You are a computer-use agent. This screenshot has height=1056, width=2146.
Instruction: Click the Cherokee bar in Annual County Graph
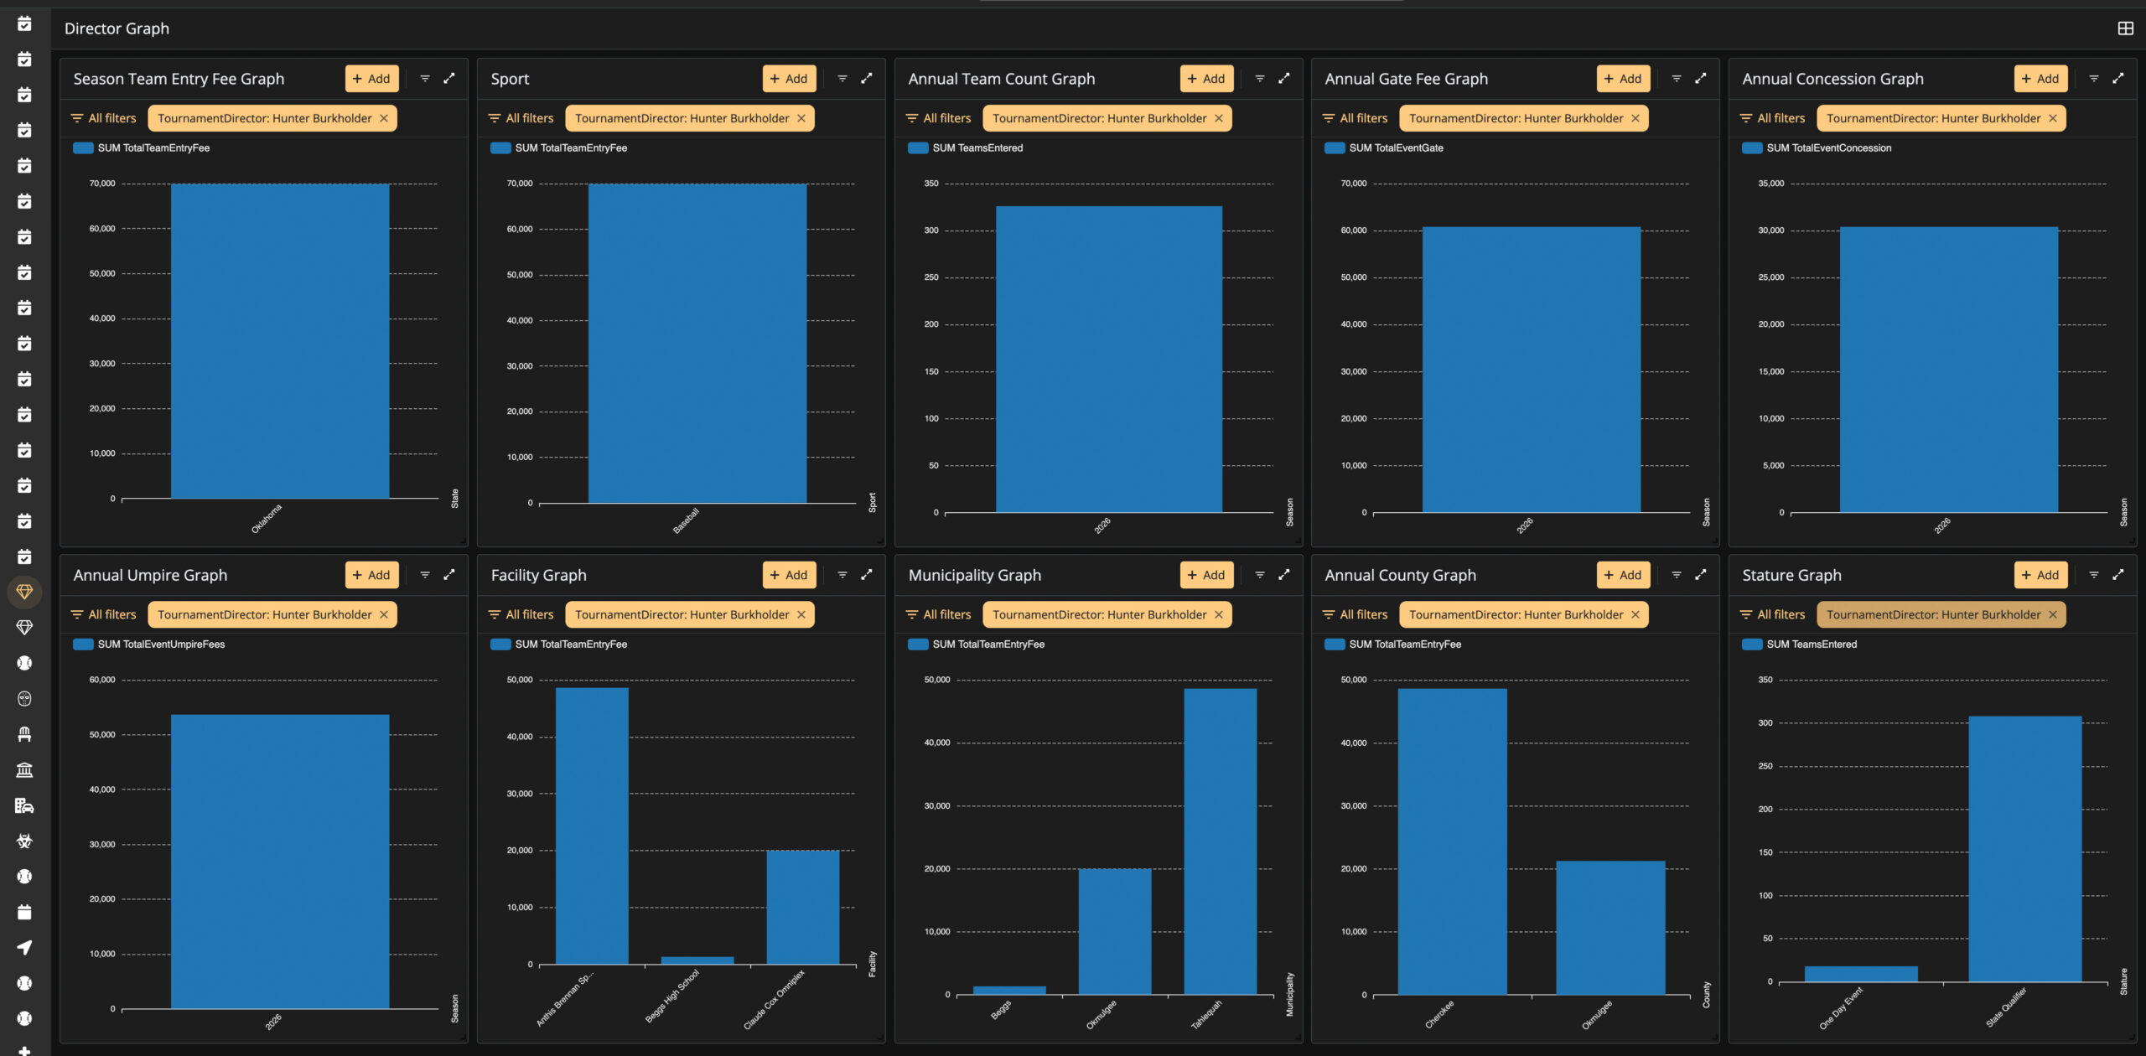coord(1452,841)
